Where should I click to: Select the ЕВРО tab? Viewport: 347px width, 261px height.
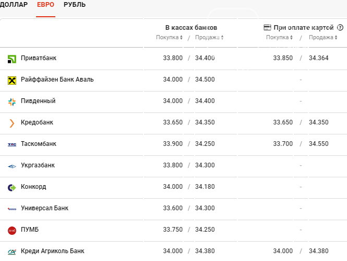(x=45, y=5)
